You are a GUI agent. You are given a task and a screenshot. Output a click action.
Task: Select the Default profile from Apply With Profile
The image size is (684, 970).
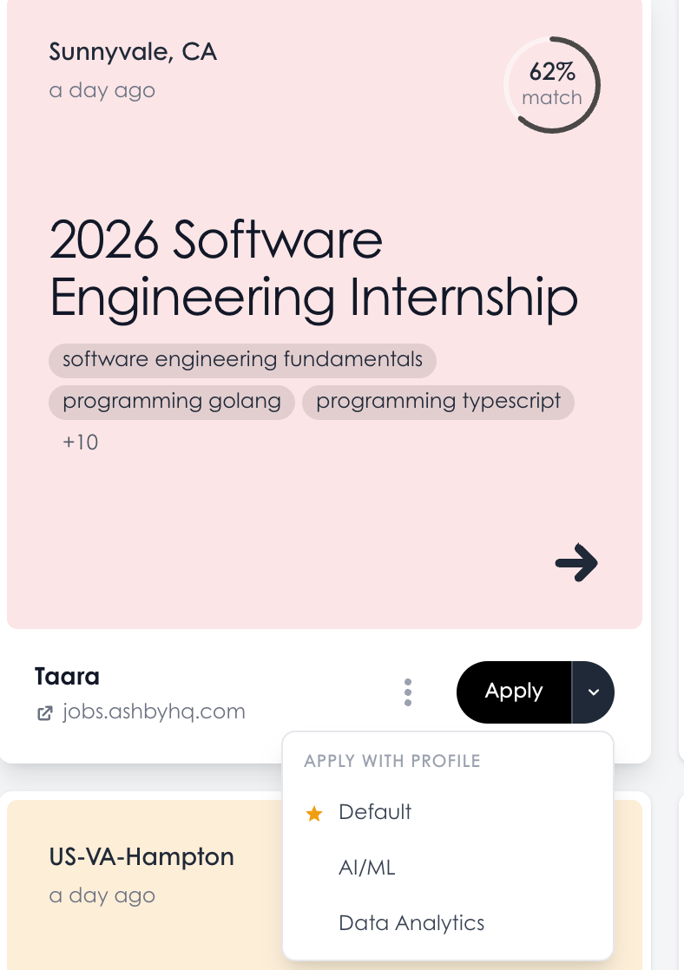pyautogui.click(x=375, y=812)
